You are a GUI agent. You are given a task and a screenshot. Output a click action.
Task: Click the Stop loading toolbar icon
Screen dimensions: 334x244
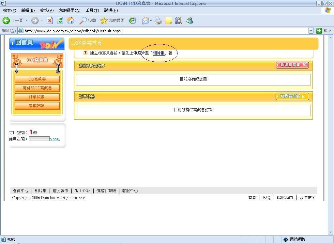pyautogui.click(x=50, y=21)
